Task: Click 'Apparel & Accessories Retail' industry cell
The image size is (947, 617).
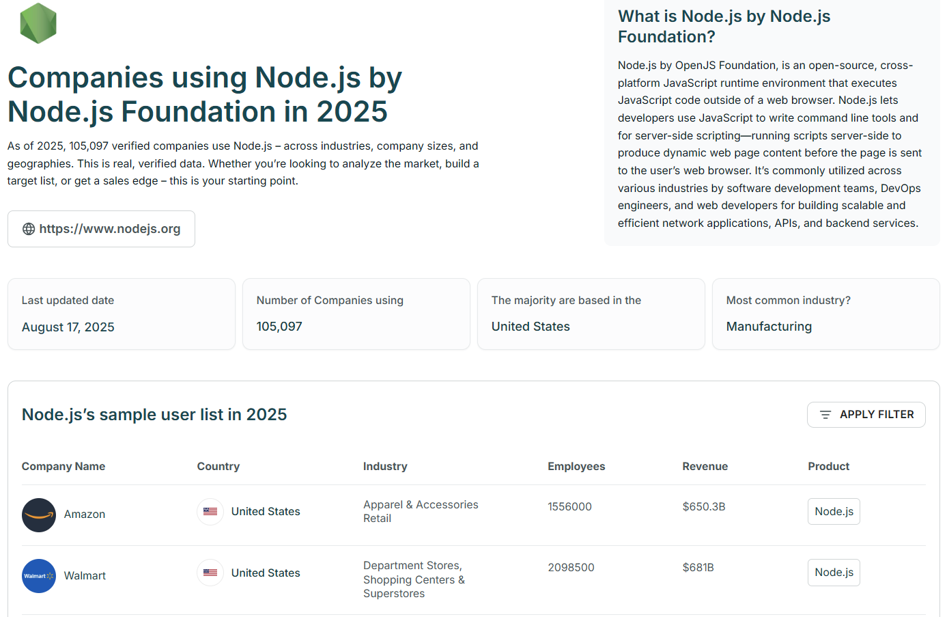Action: point(421,512)
